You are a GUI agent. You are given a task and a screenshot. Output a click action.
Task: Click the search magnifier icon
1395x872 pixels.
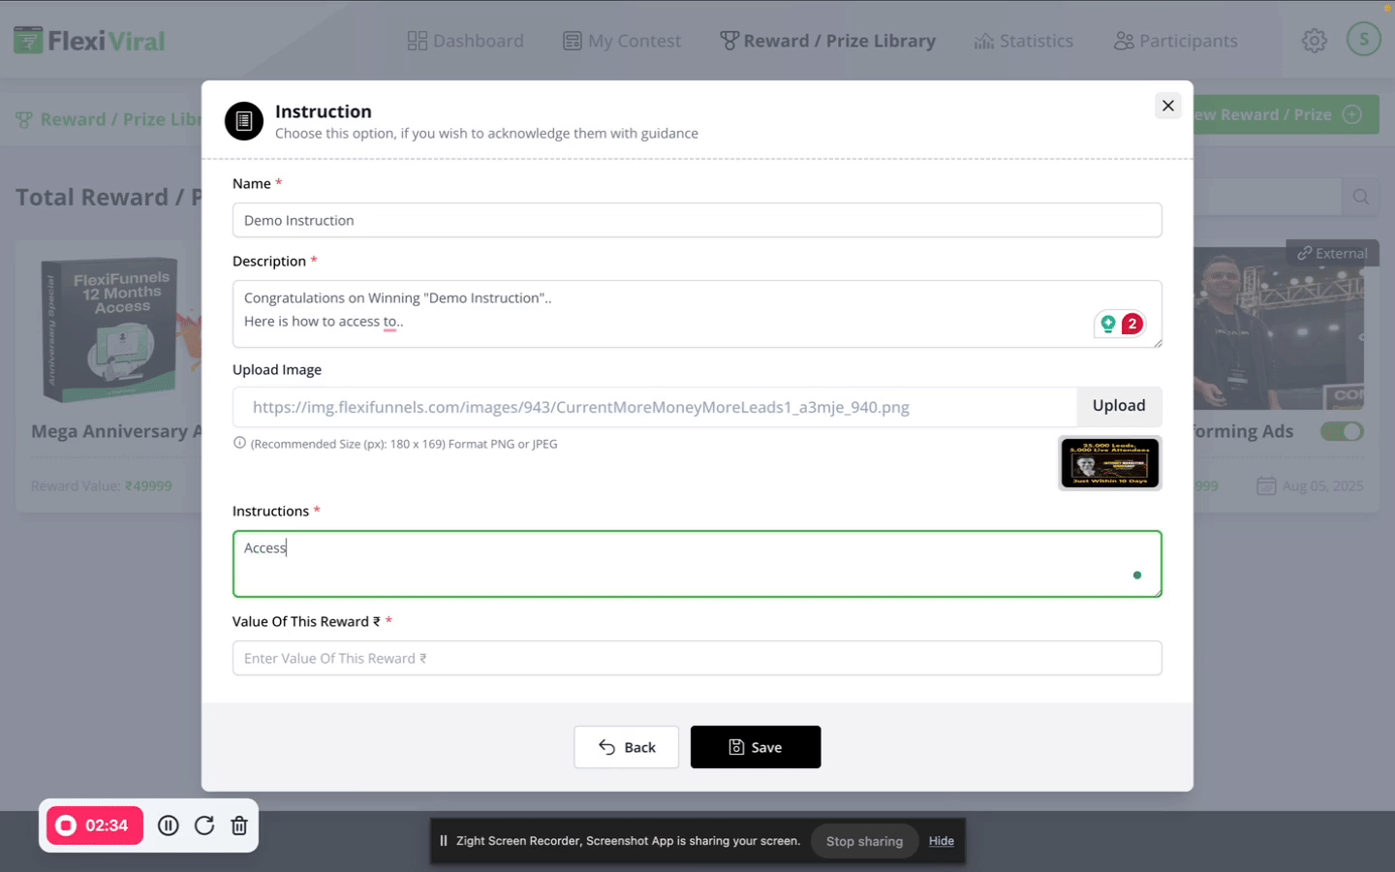coord(1360,198)
